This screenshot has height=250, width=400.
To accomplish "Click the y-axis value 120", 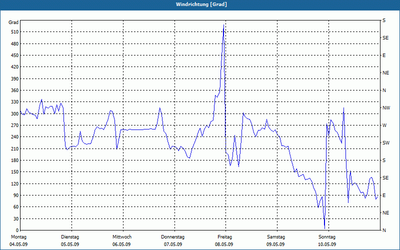I will (x=14, y=183).
